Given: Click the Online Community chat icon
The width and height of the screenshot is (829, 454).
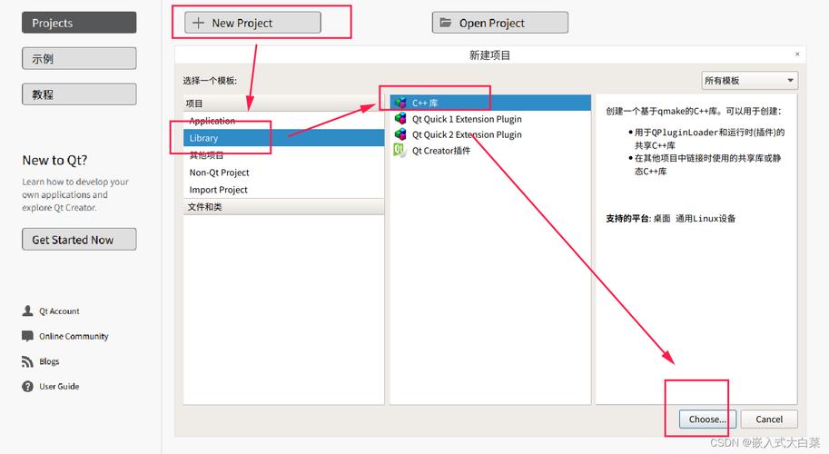Looking at the screenshot, I should tap(27, 336).
